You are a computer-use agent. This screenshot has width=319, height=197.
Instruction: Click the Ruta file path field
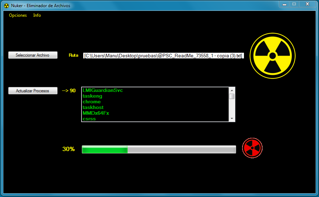[163, 56]
